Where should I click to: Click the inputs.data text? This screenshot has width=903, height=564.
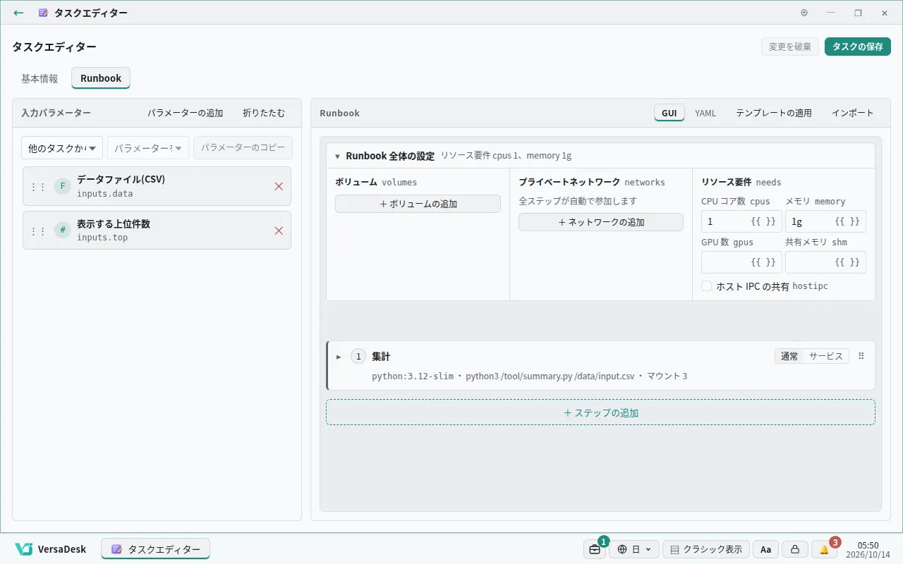(104, 194)
